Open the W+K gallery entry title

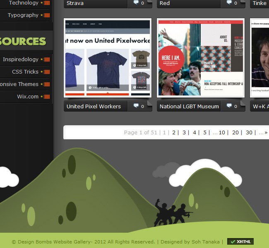(x=261, y=106)
